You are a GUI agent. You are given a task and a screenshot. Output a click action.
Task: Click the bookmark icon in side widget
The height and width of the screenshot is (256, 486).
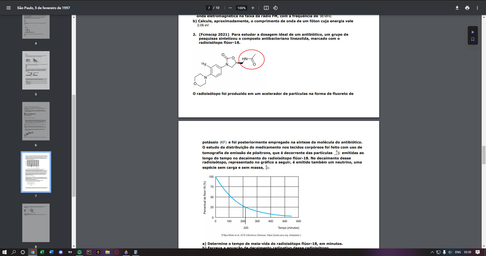(x=473, y=39)
